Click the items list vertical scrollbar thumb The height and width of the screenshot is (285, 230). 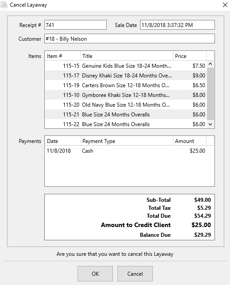click(211, 94)
